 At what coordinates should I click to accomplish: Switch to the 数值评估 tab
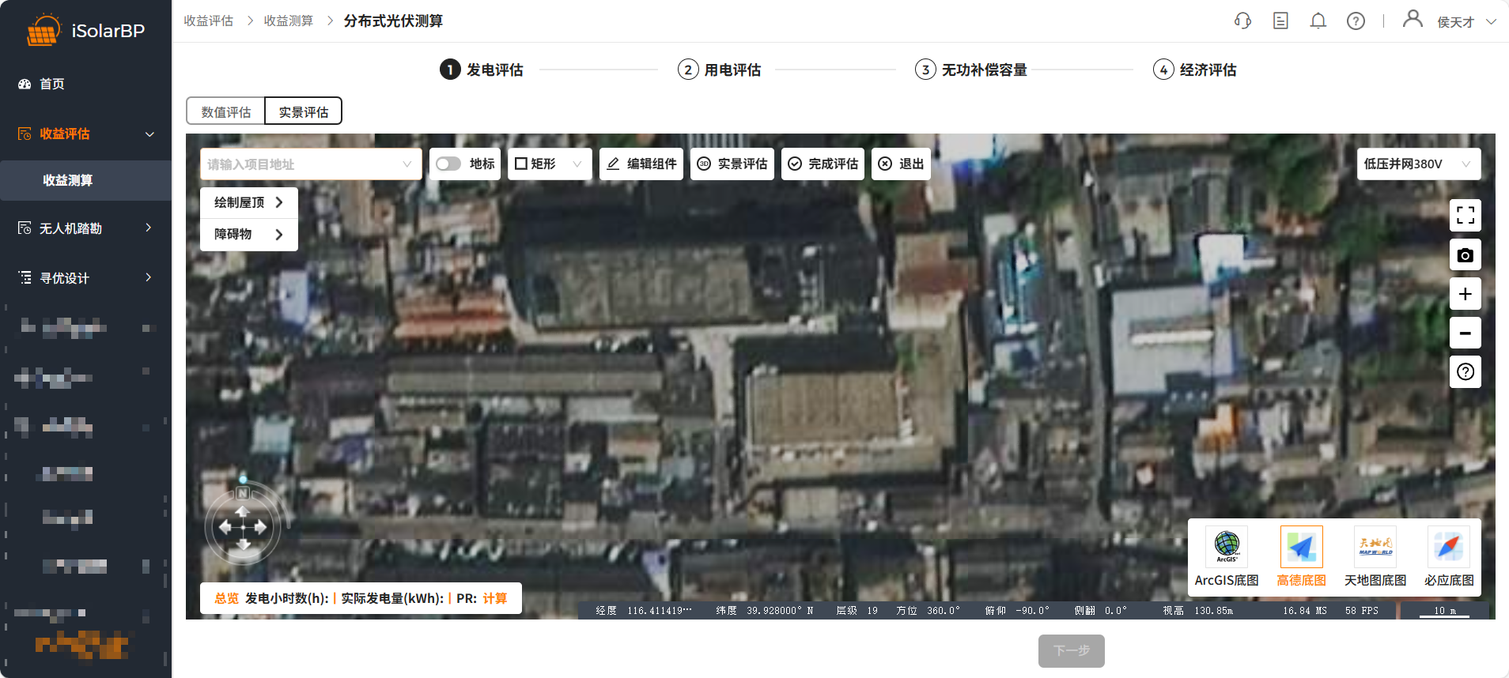click(x=225, y=111)
